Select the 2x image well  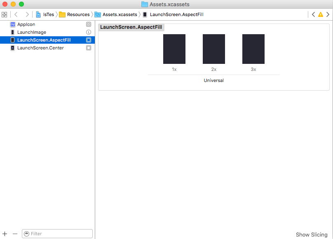(x=213, y=49)
